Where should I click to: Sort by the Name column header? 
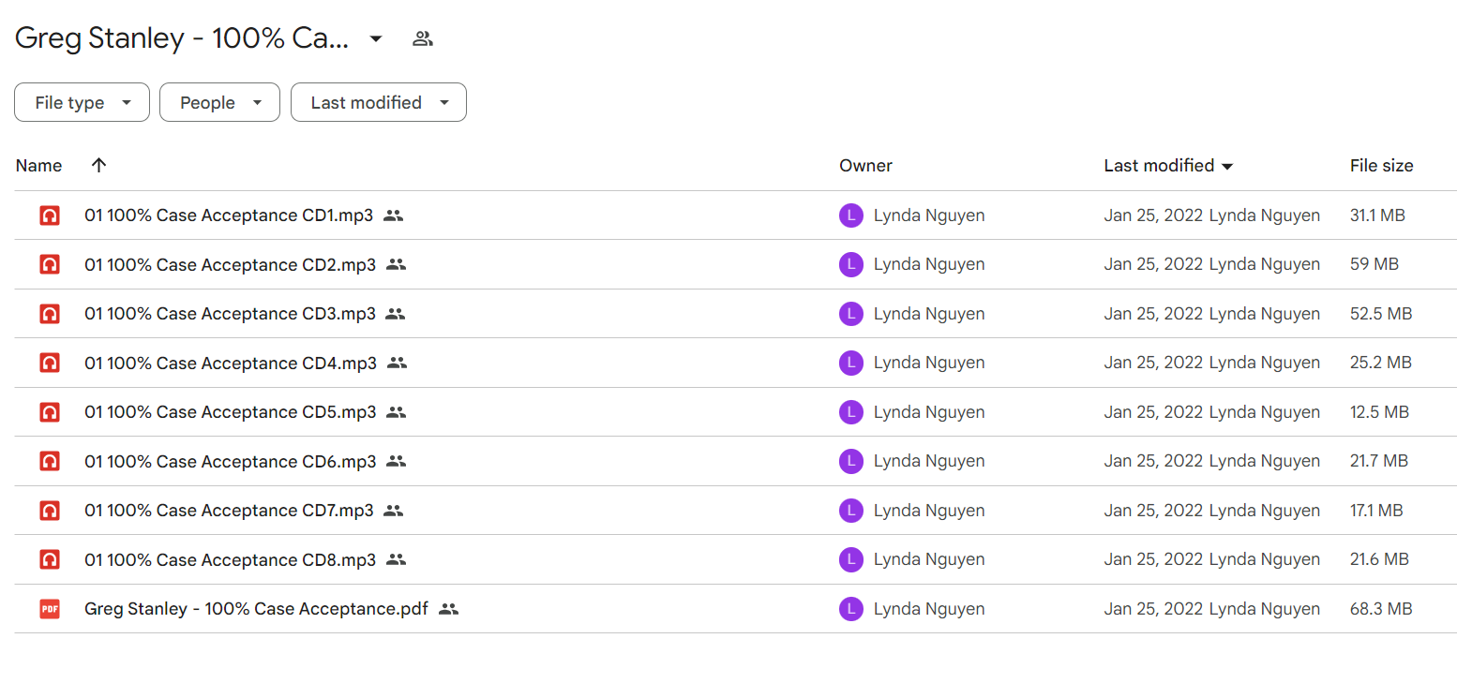coord(38,166)
